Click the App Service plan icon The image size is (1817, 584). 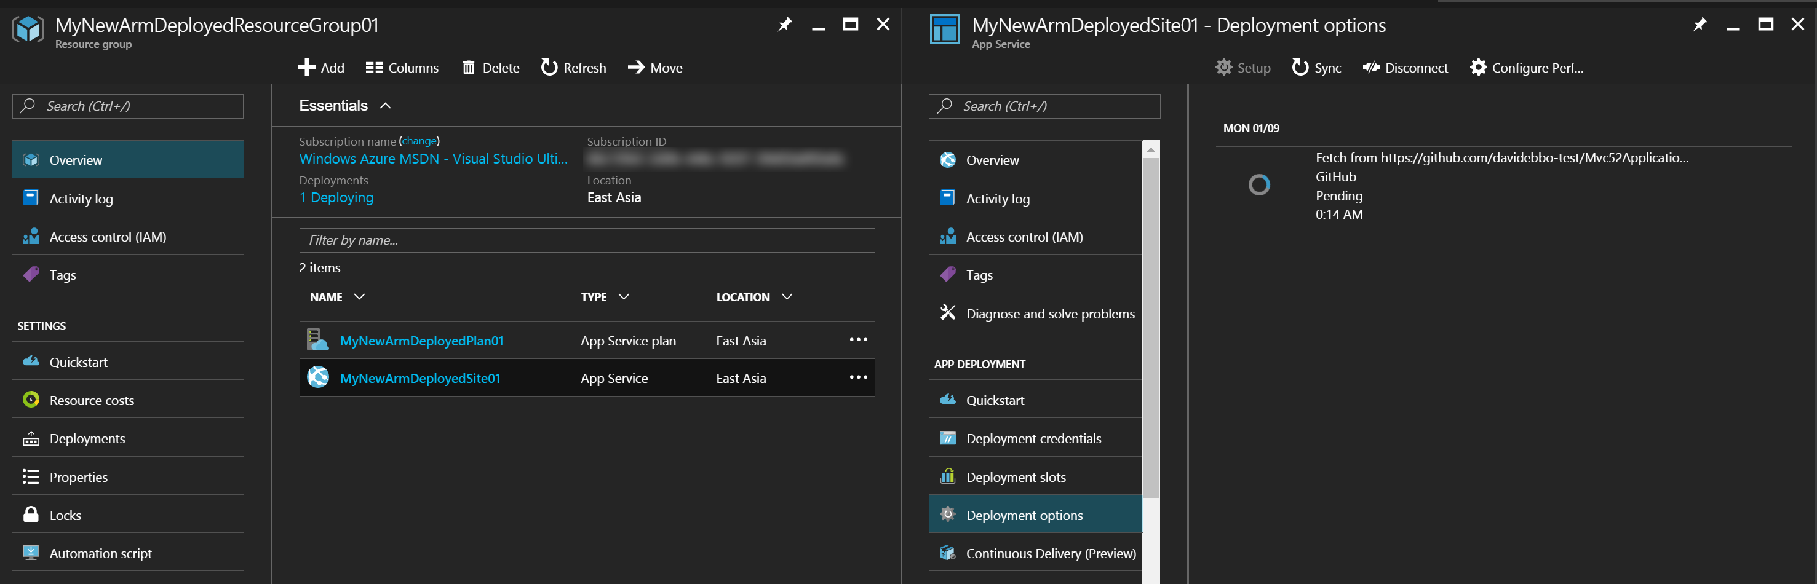point(317,339)
